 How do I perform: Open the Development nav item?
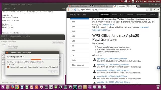coord(141,15)
